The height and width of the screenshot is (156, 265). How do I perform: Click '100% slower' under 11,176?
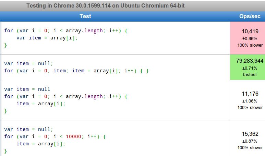click(x=250, y=108)
